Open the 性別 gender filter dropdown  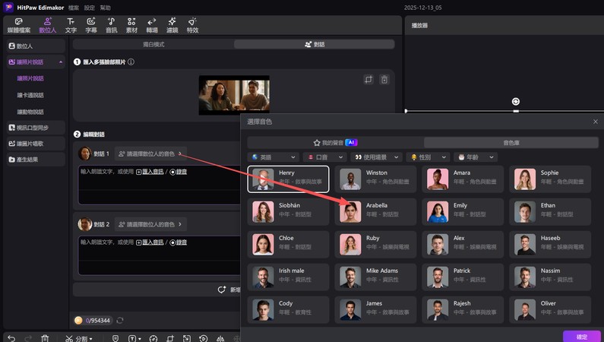[431, 157]
